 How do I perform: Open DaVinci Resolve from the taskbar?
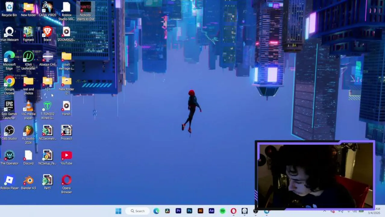[x=167, y=211]
